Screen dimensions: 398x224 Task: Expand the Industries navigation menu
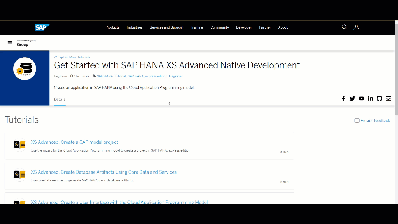[135, 27]
